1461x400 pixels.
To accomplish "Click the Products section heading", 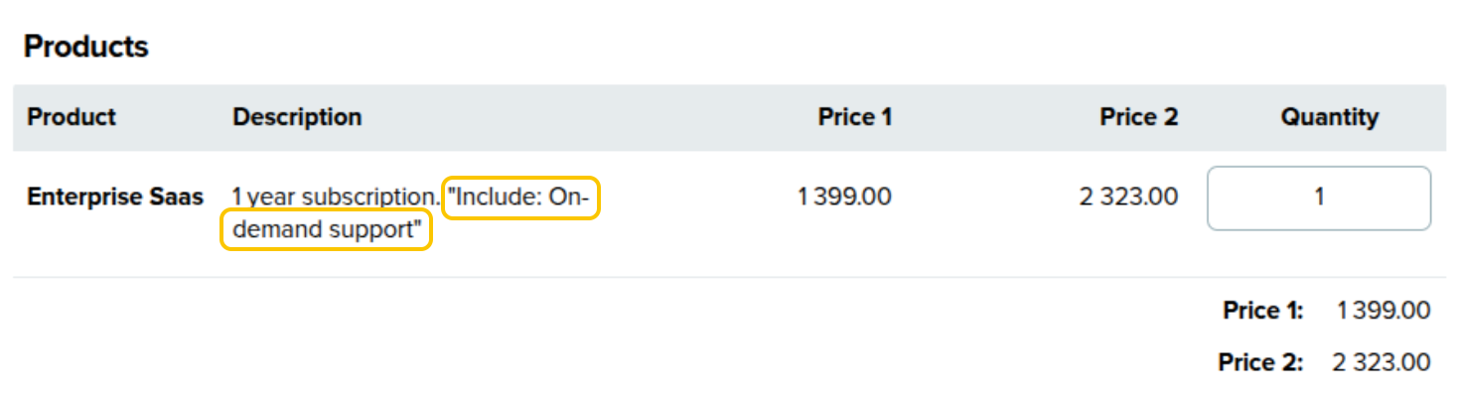I will [86, 47].
